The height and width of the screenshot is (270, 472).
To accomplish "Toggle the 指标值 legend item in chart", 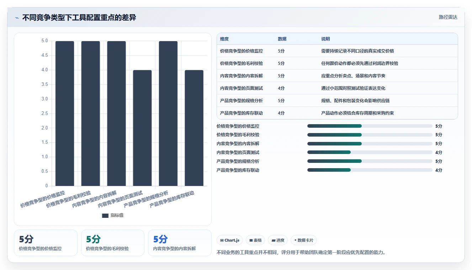I will pyautogui.click(x=113, y=215).
